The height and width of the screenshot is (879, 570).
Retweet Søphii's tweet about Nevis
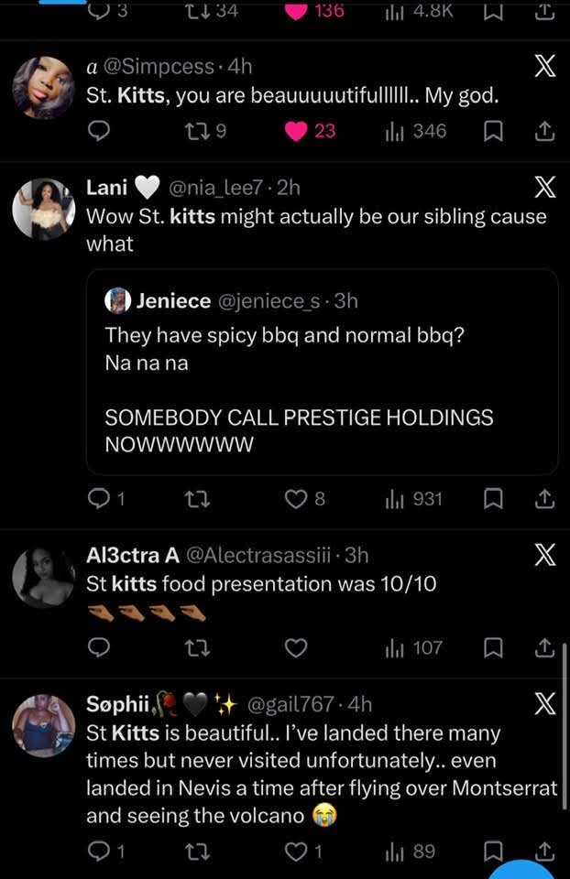point(196,852)
